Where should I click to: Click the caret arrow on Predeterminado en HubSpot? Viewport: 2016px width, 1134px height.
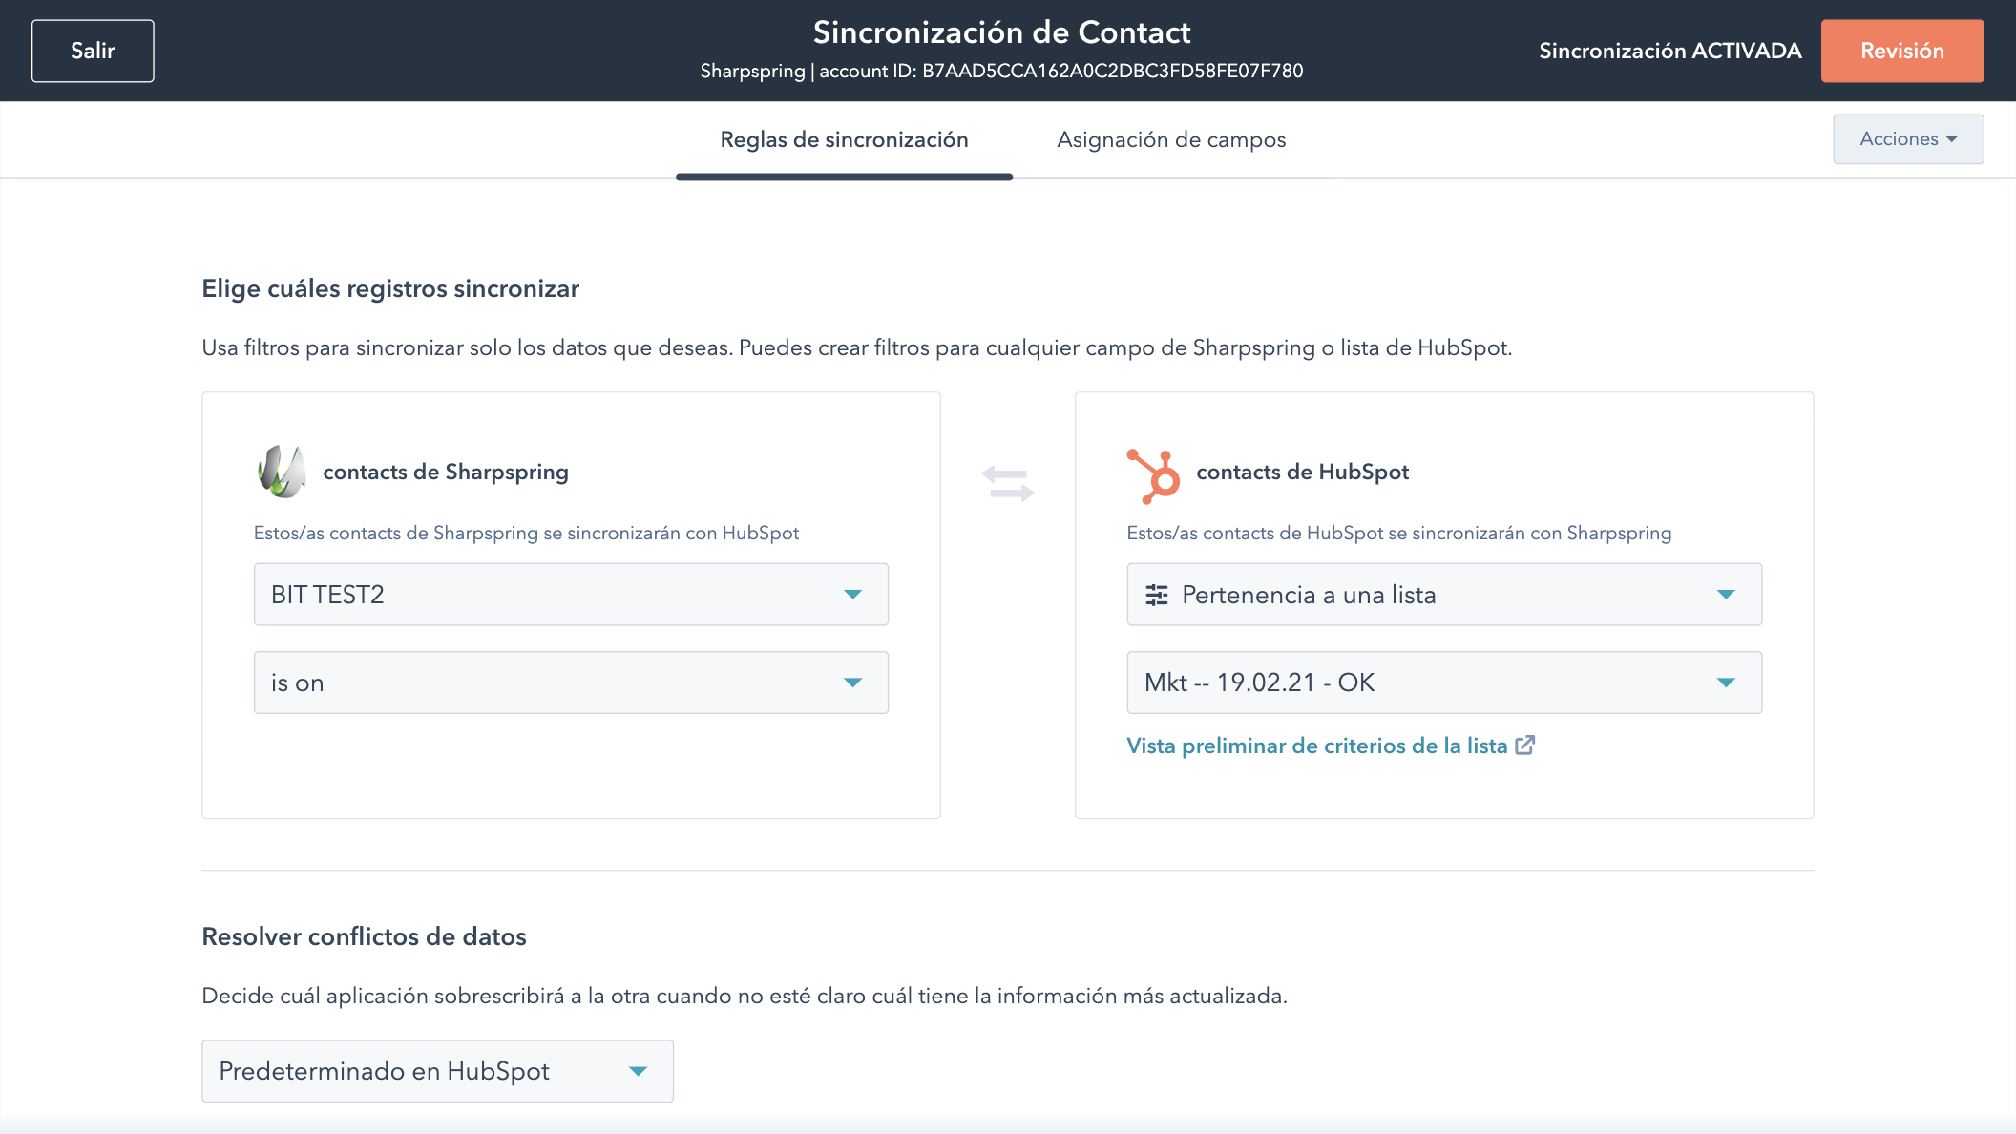tap(639, 1071)
